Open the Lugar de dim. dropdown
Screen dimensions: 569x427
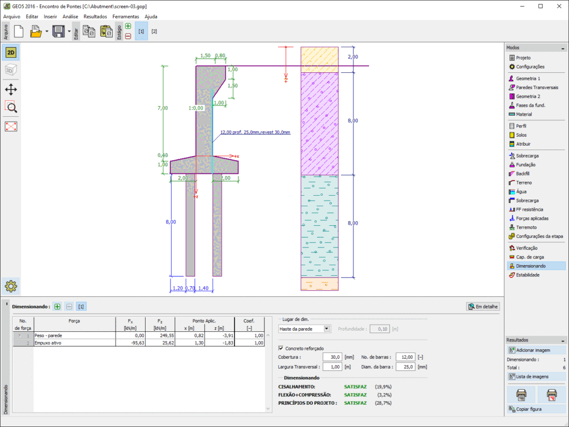(305, 329)
